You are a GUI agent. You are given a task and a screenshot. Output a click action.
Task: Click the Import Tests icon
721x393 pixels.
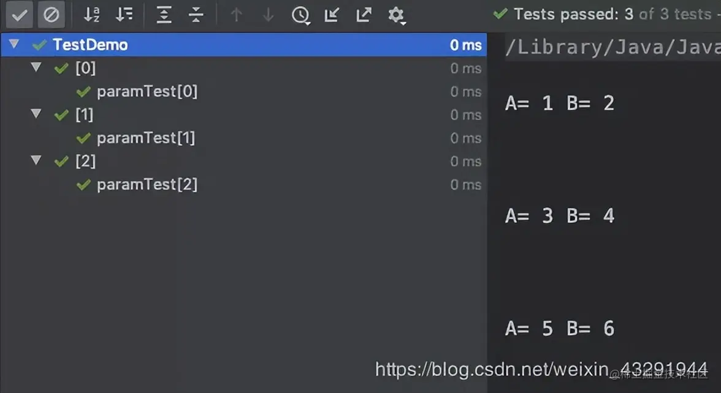point(332,15)
